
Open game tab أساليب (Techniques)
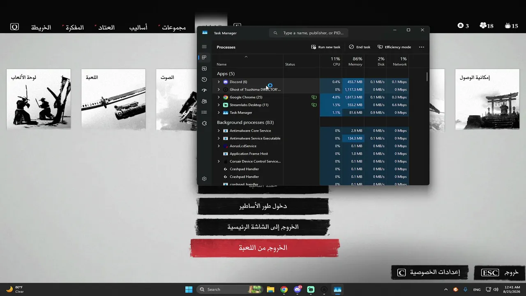click(x=138, y=28)
